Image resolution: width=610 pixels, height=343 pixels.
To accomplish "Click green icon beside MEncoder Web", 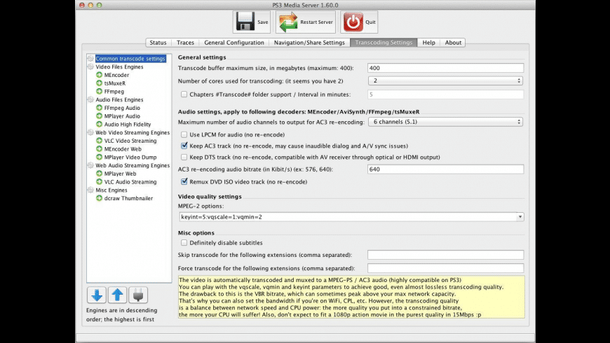I will (99, 149).
